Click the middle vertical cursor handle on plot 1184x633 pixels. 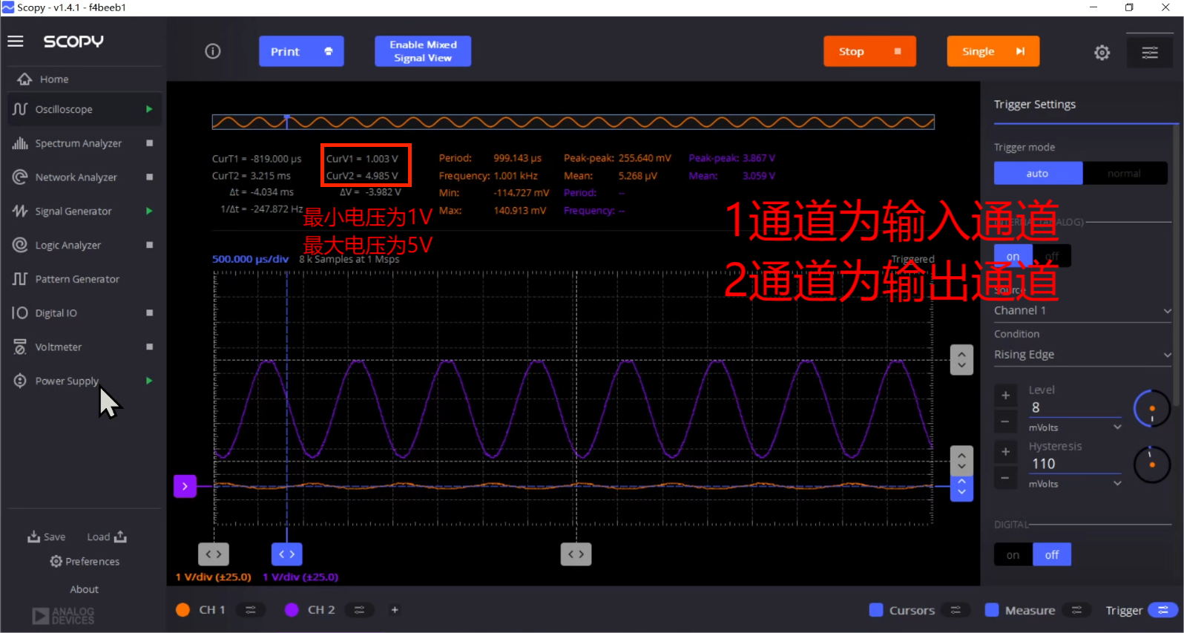click(961, 461)
